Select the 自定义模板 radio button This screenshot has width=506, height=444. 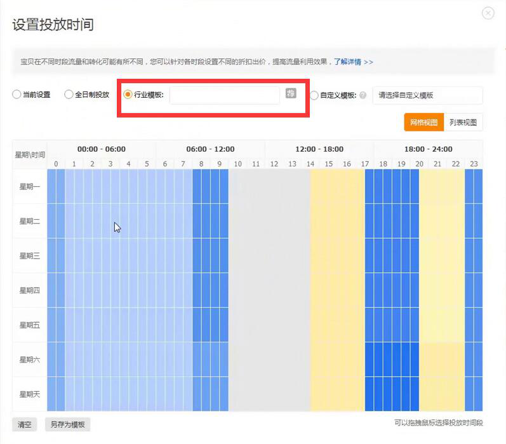314,95
